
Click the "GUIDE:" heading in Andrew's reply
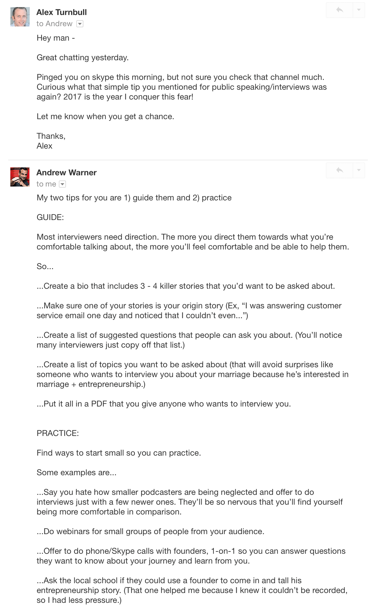[50, 217]
